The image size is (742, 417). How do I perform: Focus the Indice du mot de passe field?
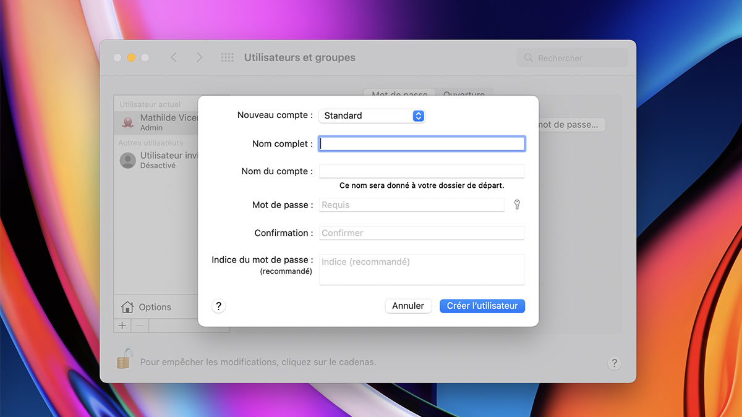[x=422, y=269]
